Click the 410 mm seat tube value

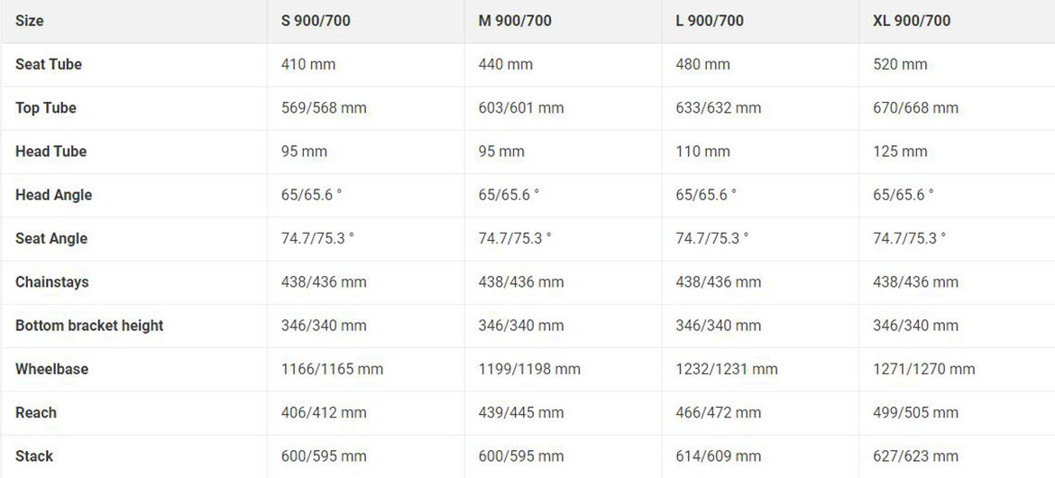click(x=308, y=64)
